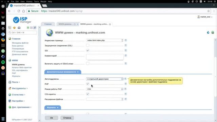Viewport: 217px width, 122px height.
Task: Navigate back in the browser
Action: 9,11
